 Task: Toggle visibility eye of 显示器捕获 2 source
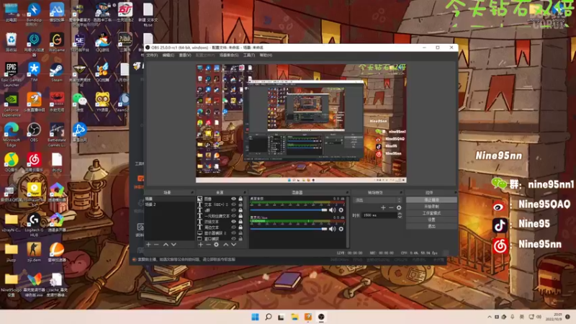pyautogui.click(x=233, y=233)
